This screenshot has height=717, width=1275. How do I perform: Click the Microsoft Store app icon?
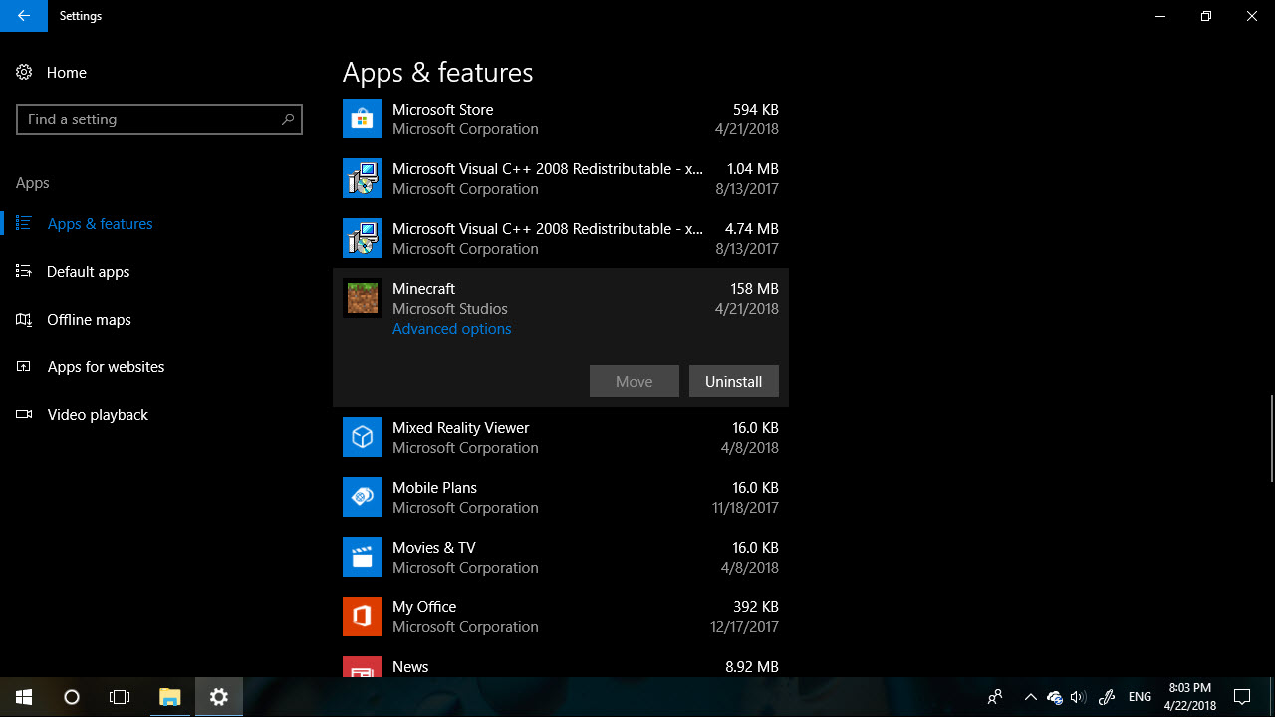pos(363,119)
